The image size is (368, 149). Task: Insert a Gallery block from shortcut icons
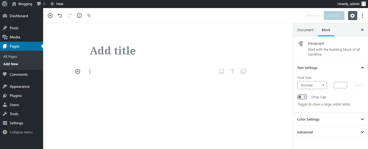pyautogui.click(x=243, y=71)
